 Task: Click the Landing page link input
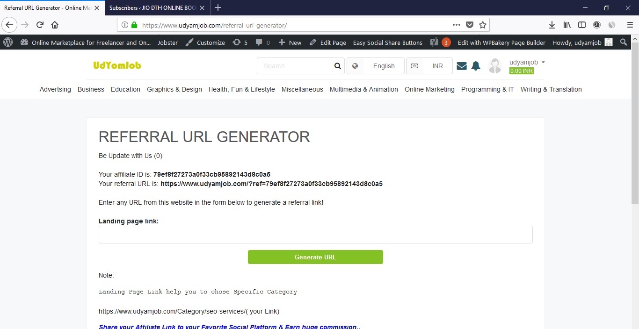point(315,235)
